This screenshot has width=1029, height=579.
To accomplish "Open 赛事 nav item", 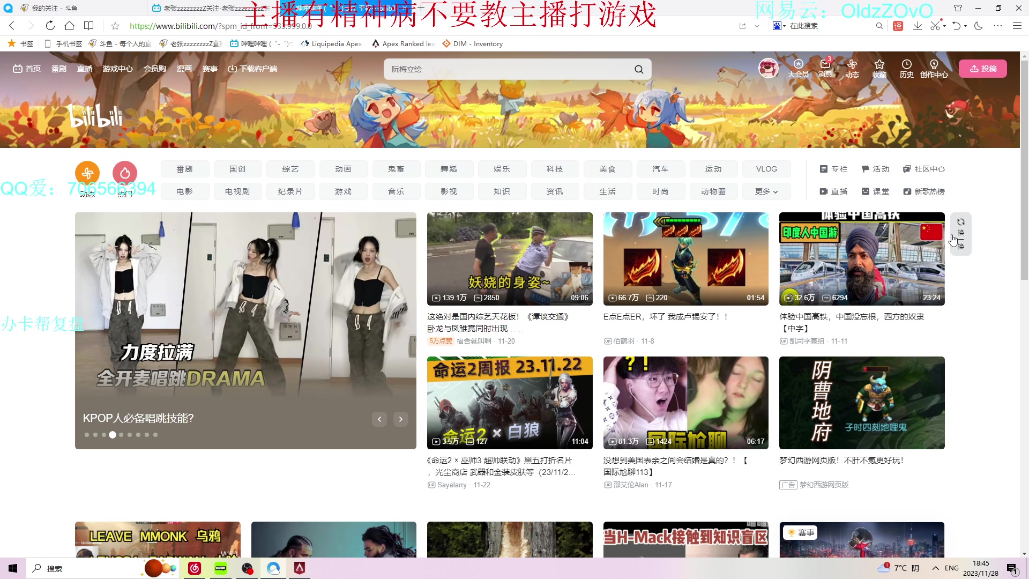I will (x=210, y=69).
